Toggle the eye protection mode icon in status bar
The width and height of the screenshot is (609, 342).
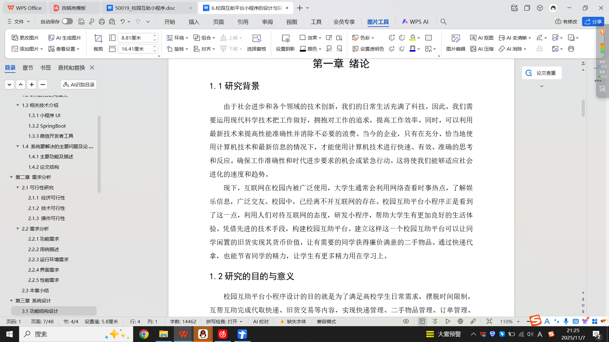tap(406, 321)
